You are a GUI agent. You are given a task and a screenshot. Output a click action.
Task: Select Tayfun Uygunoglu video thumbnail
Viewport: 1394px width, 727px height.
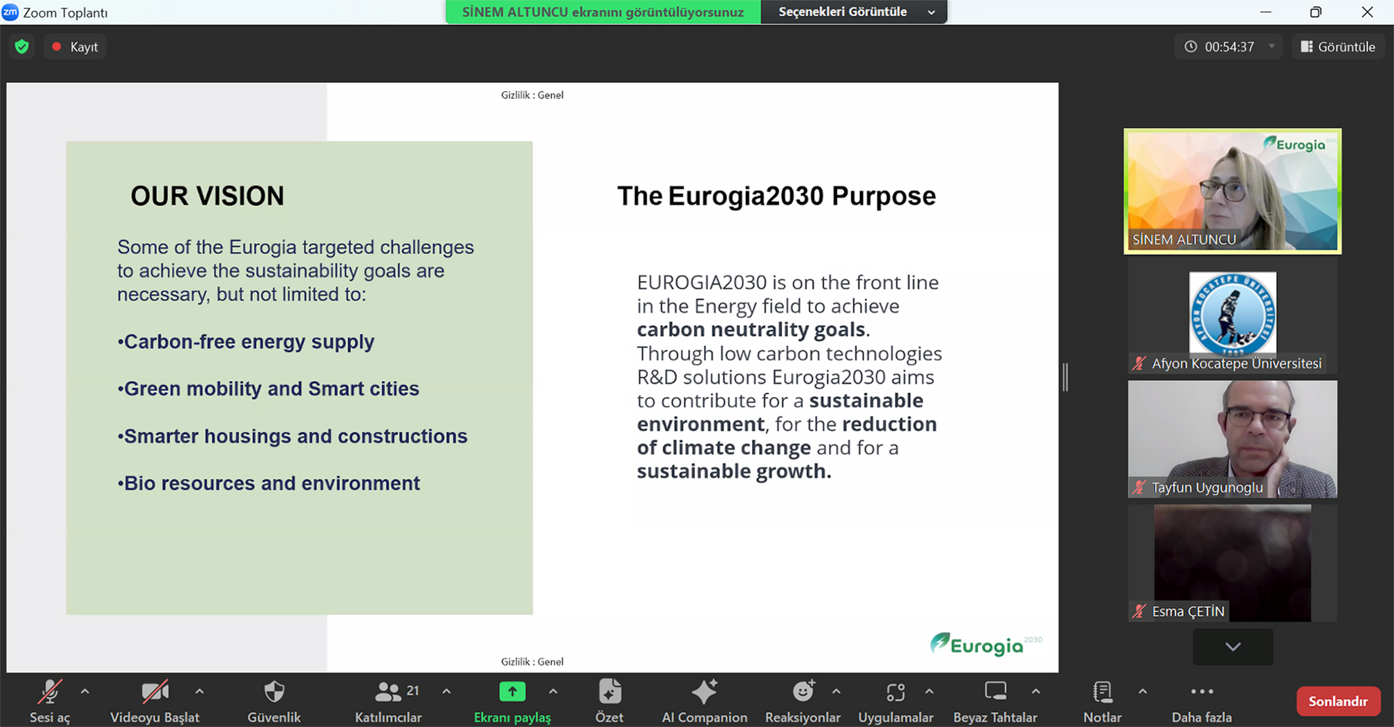1232,439
